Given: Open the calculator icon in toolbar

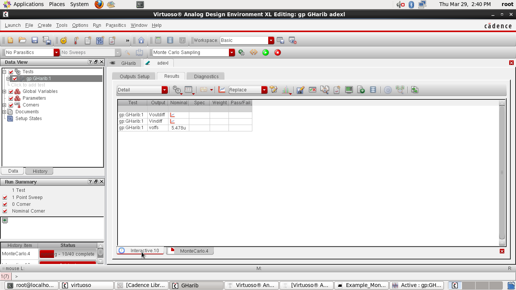Looking at the screenshot, I should (158, 40).
